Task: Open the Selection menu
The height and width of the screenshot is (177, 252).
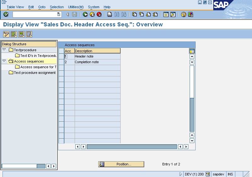Action: 57,7
